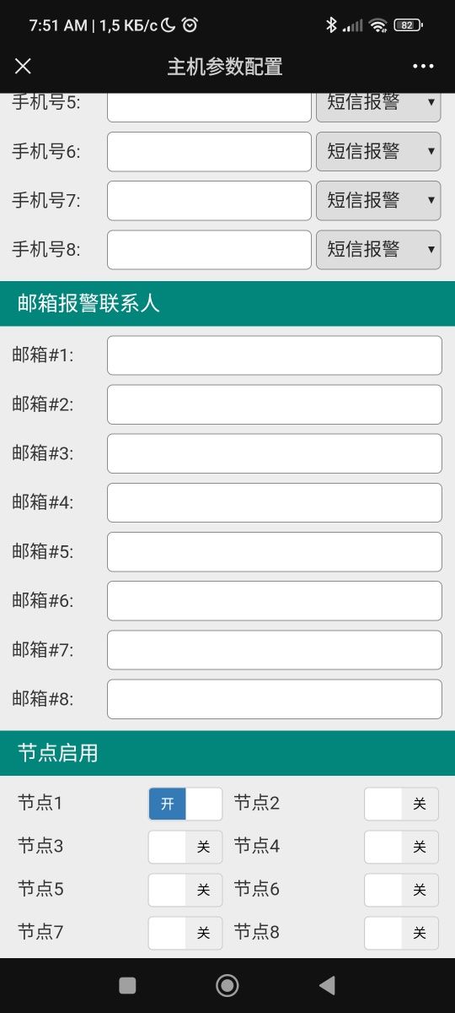Open 短信报警 dropdown for 手机号6
Viewport: 455px width, 1013px height.
[378, 151]
